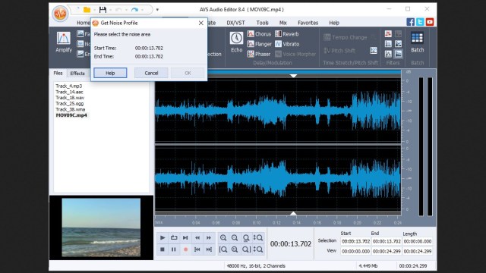Image resolution: width=486 pixels, height=273 pixels.
Task: Click the ocean video preview thumbnail
Action: (101, 227)
